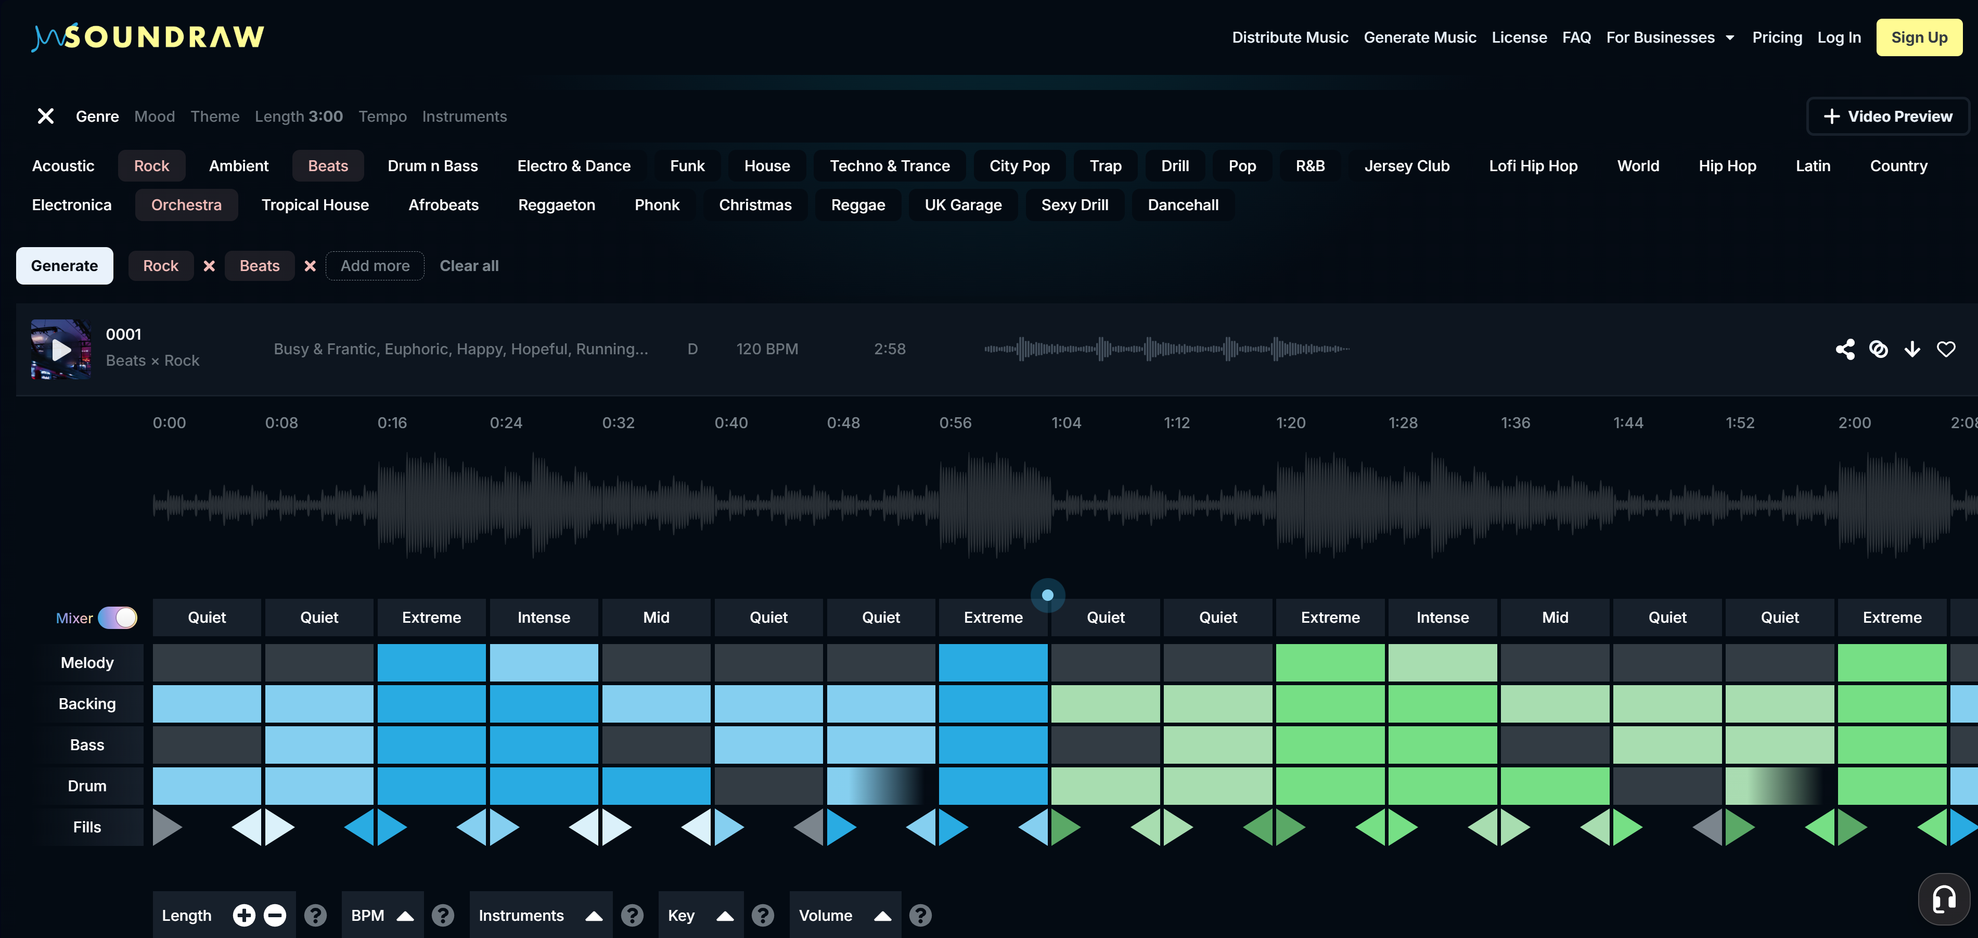Open the BPM help question mark
Image resolution: width=1978 pixels, height=938 pixels.
pyautogui.click(x=444, y=915)
